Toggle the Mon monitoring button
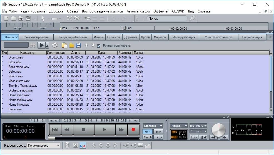The width and height of the screenshot is (274, 155). pos(148,132)
